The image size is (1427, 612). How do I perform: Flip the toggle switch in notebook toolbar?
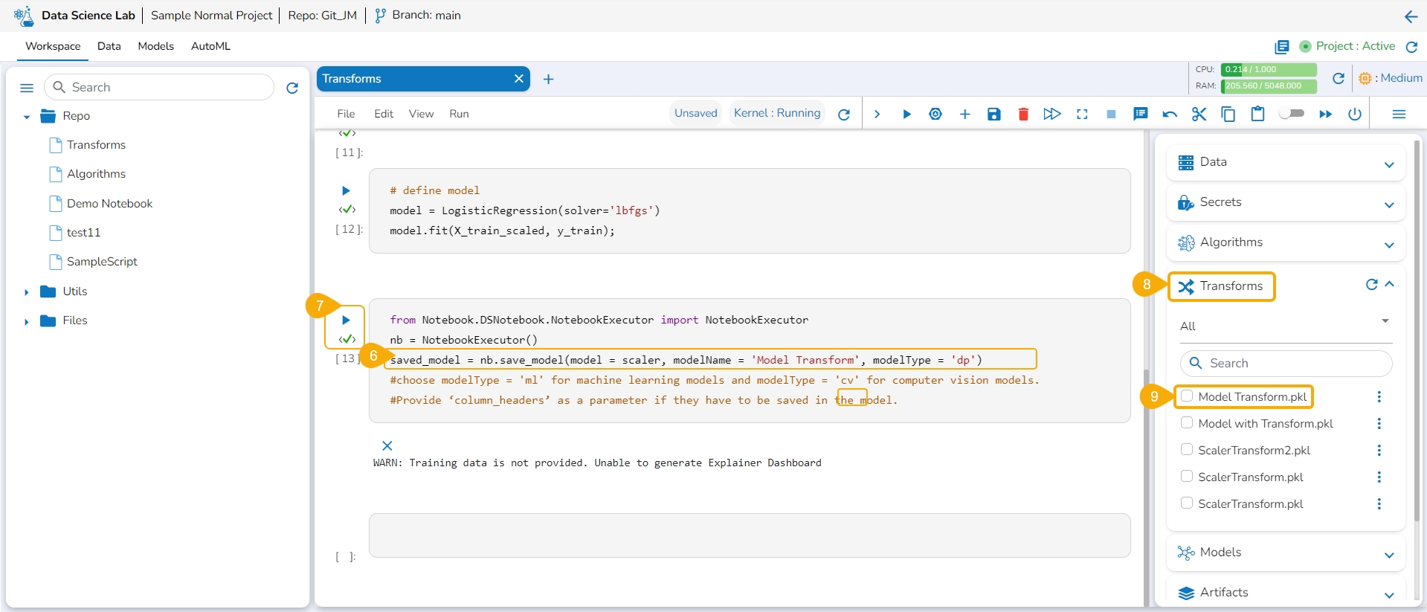pos(1292,113)
